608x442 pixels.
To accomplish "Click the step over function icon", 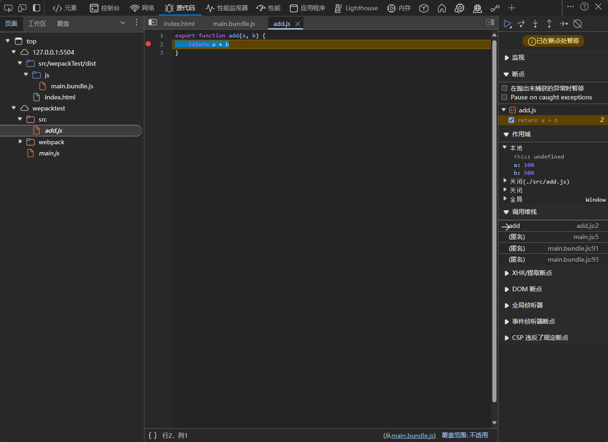I will click(x=521, y=24).
